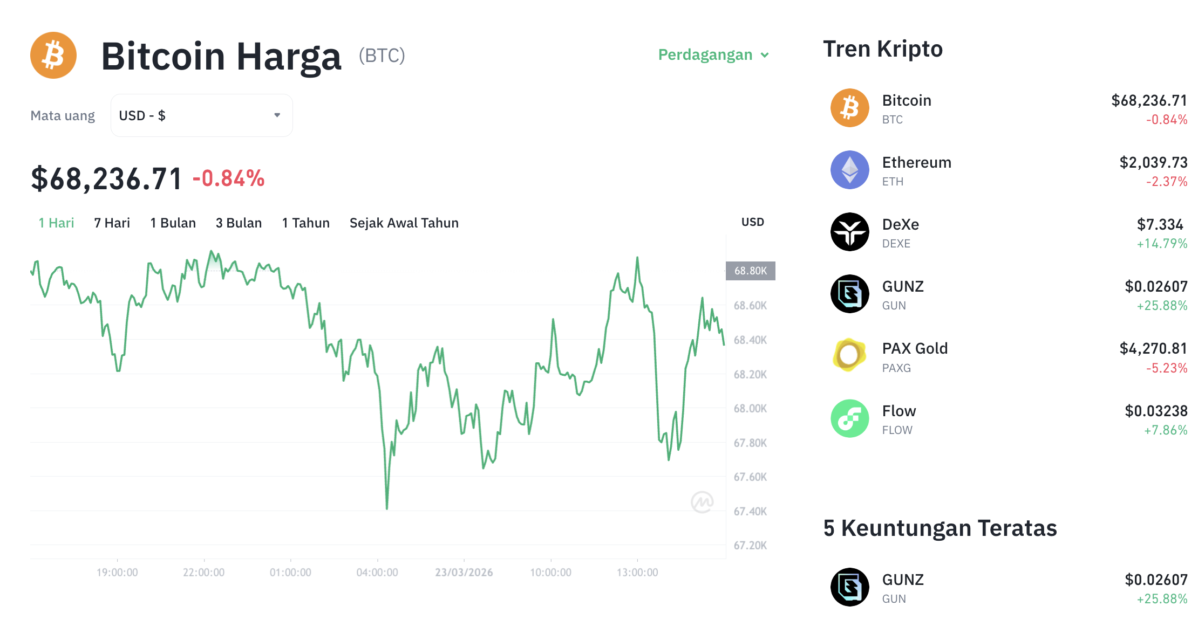1198x620 pixels.
Task: Select the 1 Tahun chart range
Action: pos(305,222)
